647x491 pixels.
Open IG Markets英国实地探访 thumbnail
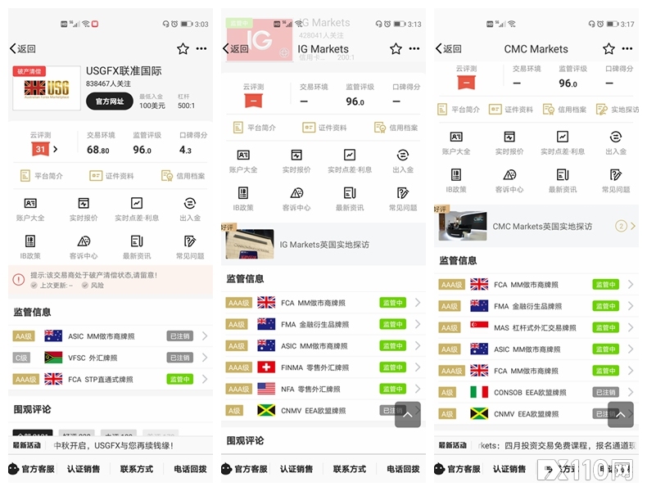[250, 244]
